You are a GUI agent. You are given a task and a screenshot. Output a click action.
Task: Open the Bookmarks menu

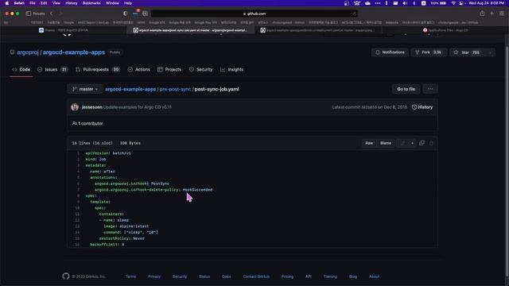(x=91, y=3)
